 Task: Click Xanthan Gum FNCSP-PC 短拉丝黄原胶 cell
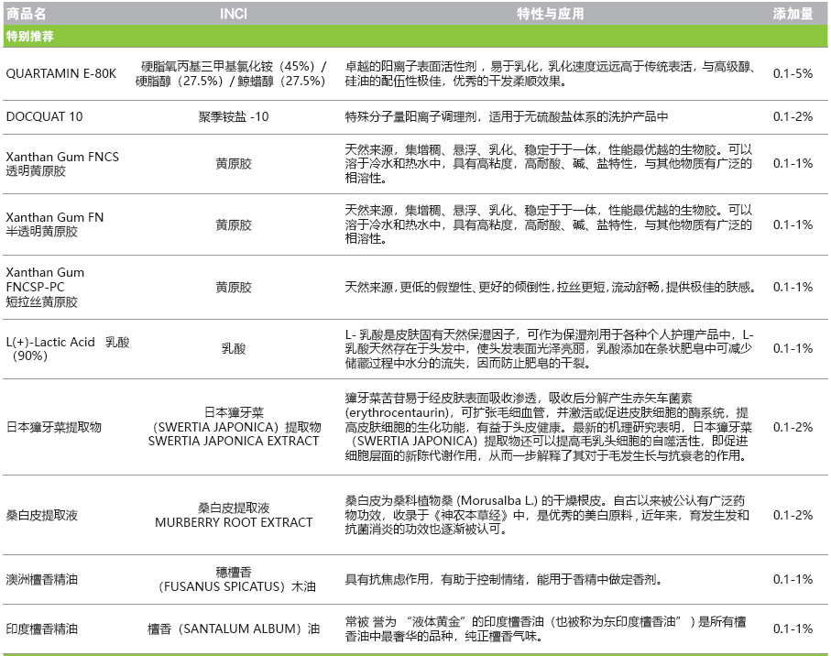click(46, 287)
